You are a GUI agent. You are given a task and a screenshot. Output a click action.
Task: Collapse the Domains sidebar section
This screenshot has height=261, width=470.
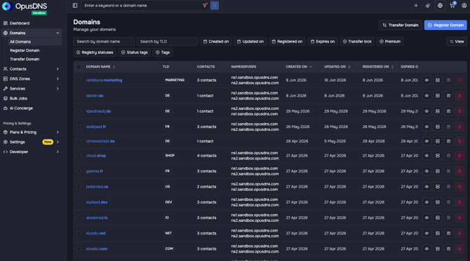pyautogui.click(x=58, y=33)
